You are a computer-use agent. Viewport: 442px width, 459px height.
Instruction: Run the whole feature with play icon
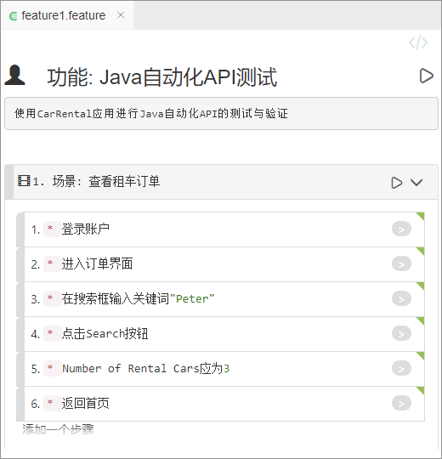pyautogui.click(x=426, y=76)
